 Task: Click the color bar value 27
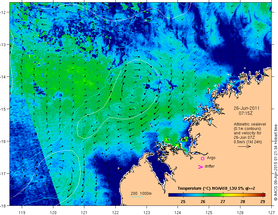[x=223, y=201]
